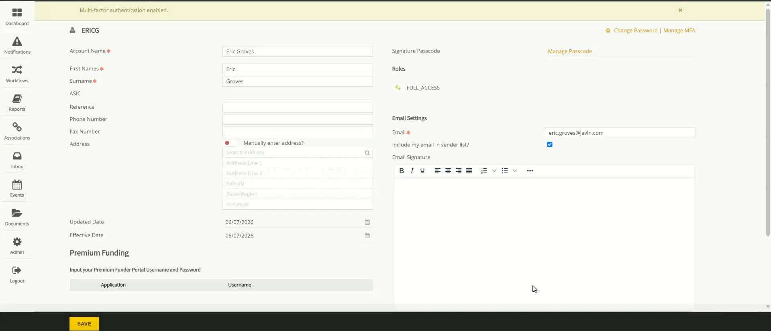Viewport: 771px width, 331px height.
Task: Expand the numbered list style dropdown
Action: (494, 171)
